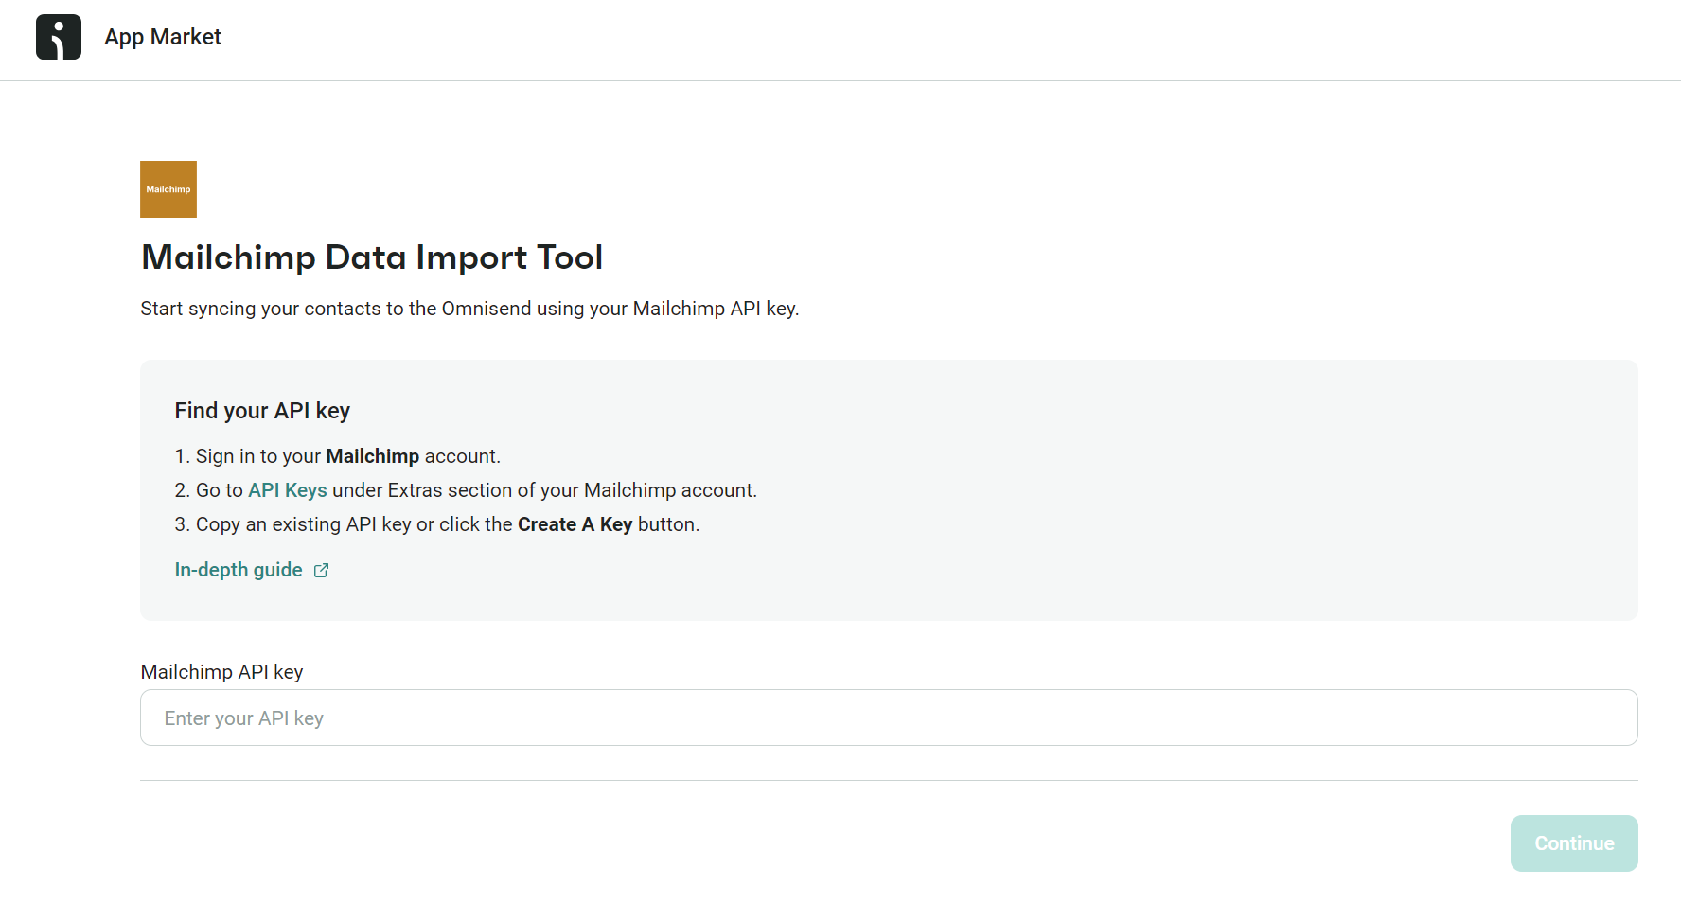Click the App Market title text
1681x904 pixels.
click(x=163, y=37)
